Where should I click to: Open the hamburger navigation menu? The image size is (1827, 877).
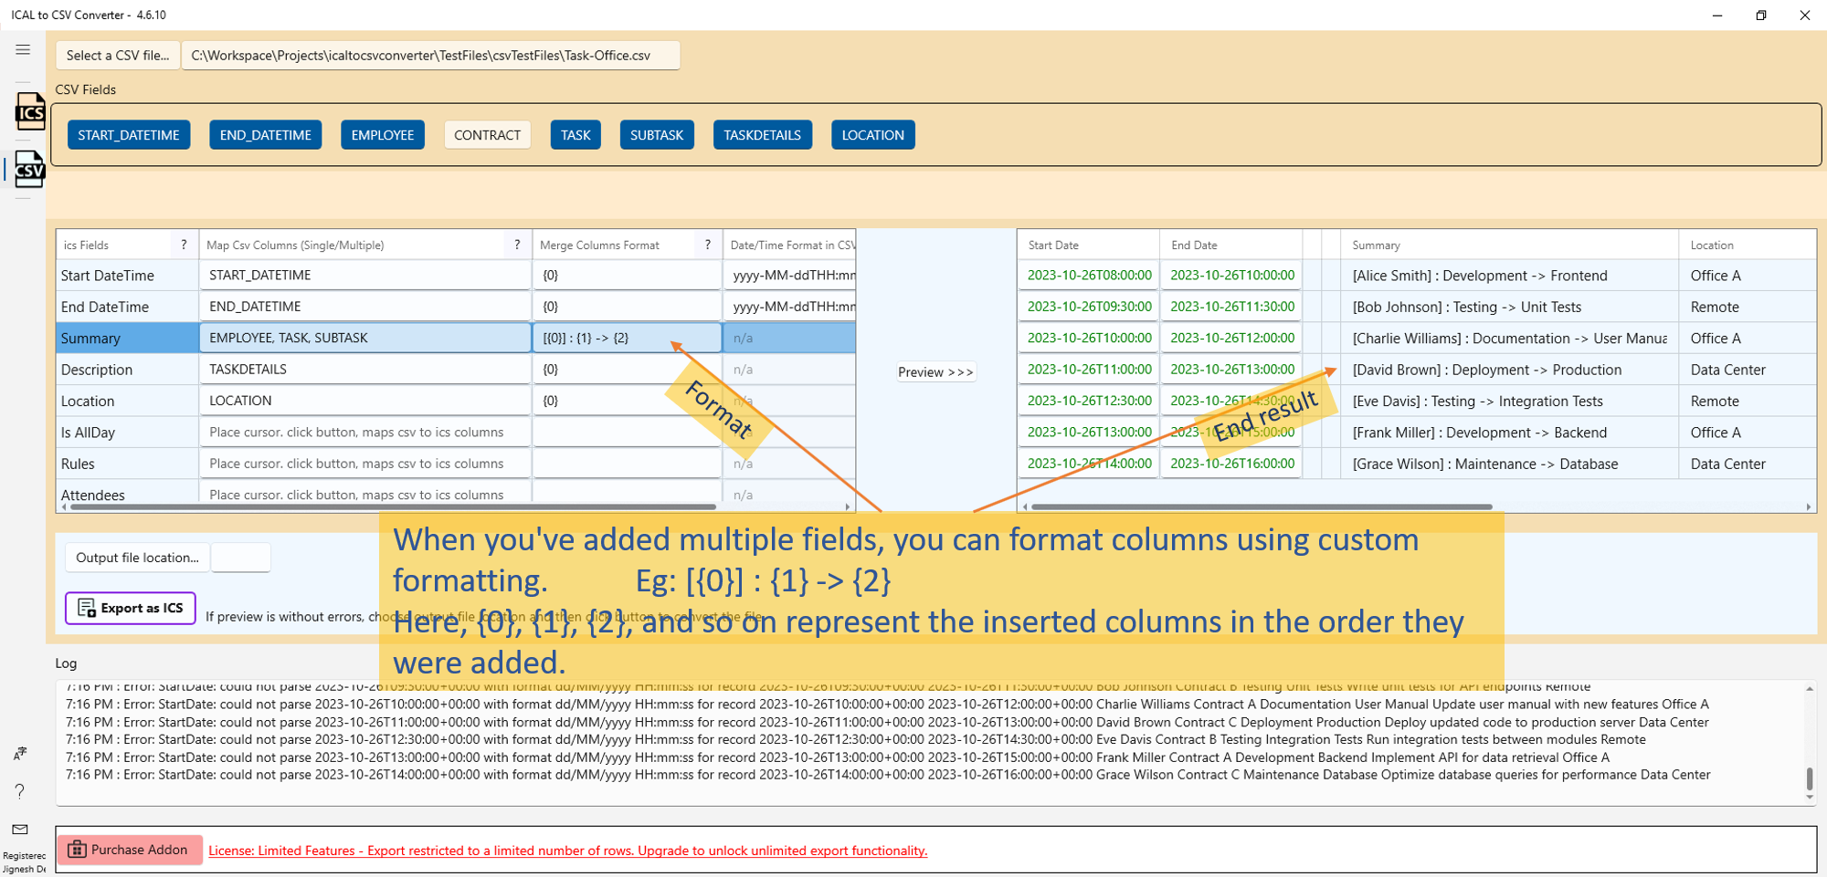pos(23,50)
